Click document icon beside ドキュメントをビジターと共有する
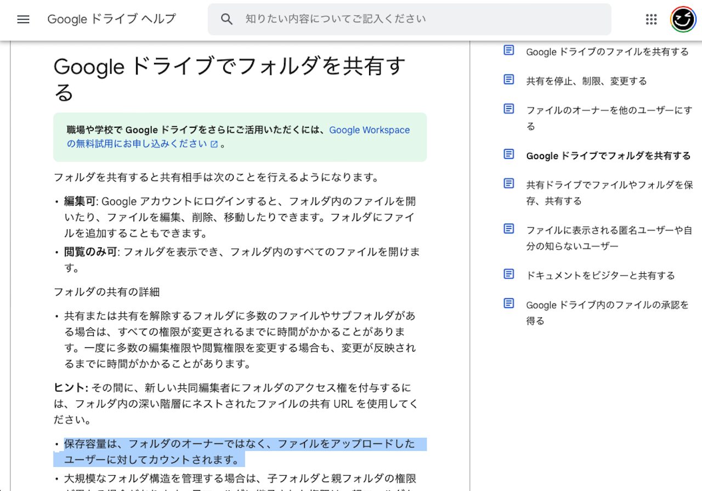The height and width of the screenshot is (491, 702). coord(509,274)
